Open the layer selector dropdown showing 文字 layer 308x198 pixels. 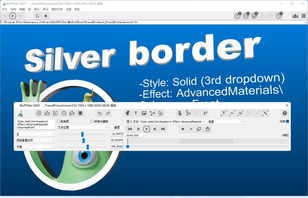click(166, 122)
